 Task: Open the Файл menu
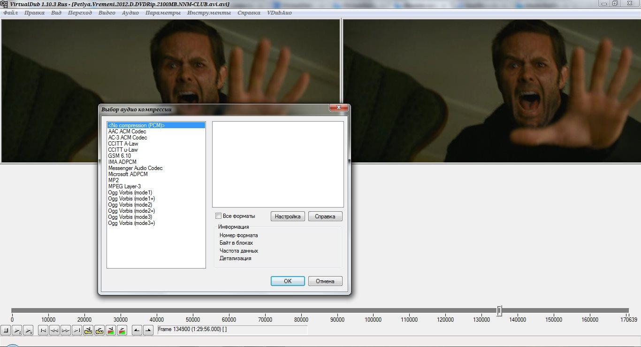click(x=10, y=13)
